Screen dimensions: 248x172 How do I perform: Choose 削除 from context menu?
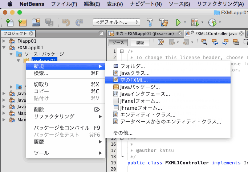point(66,110)
